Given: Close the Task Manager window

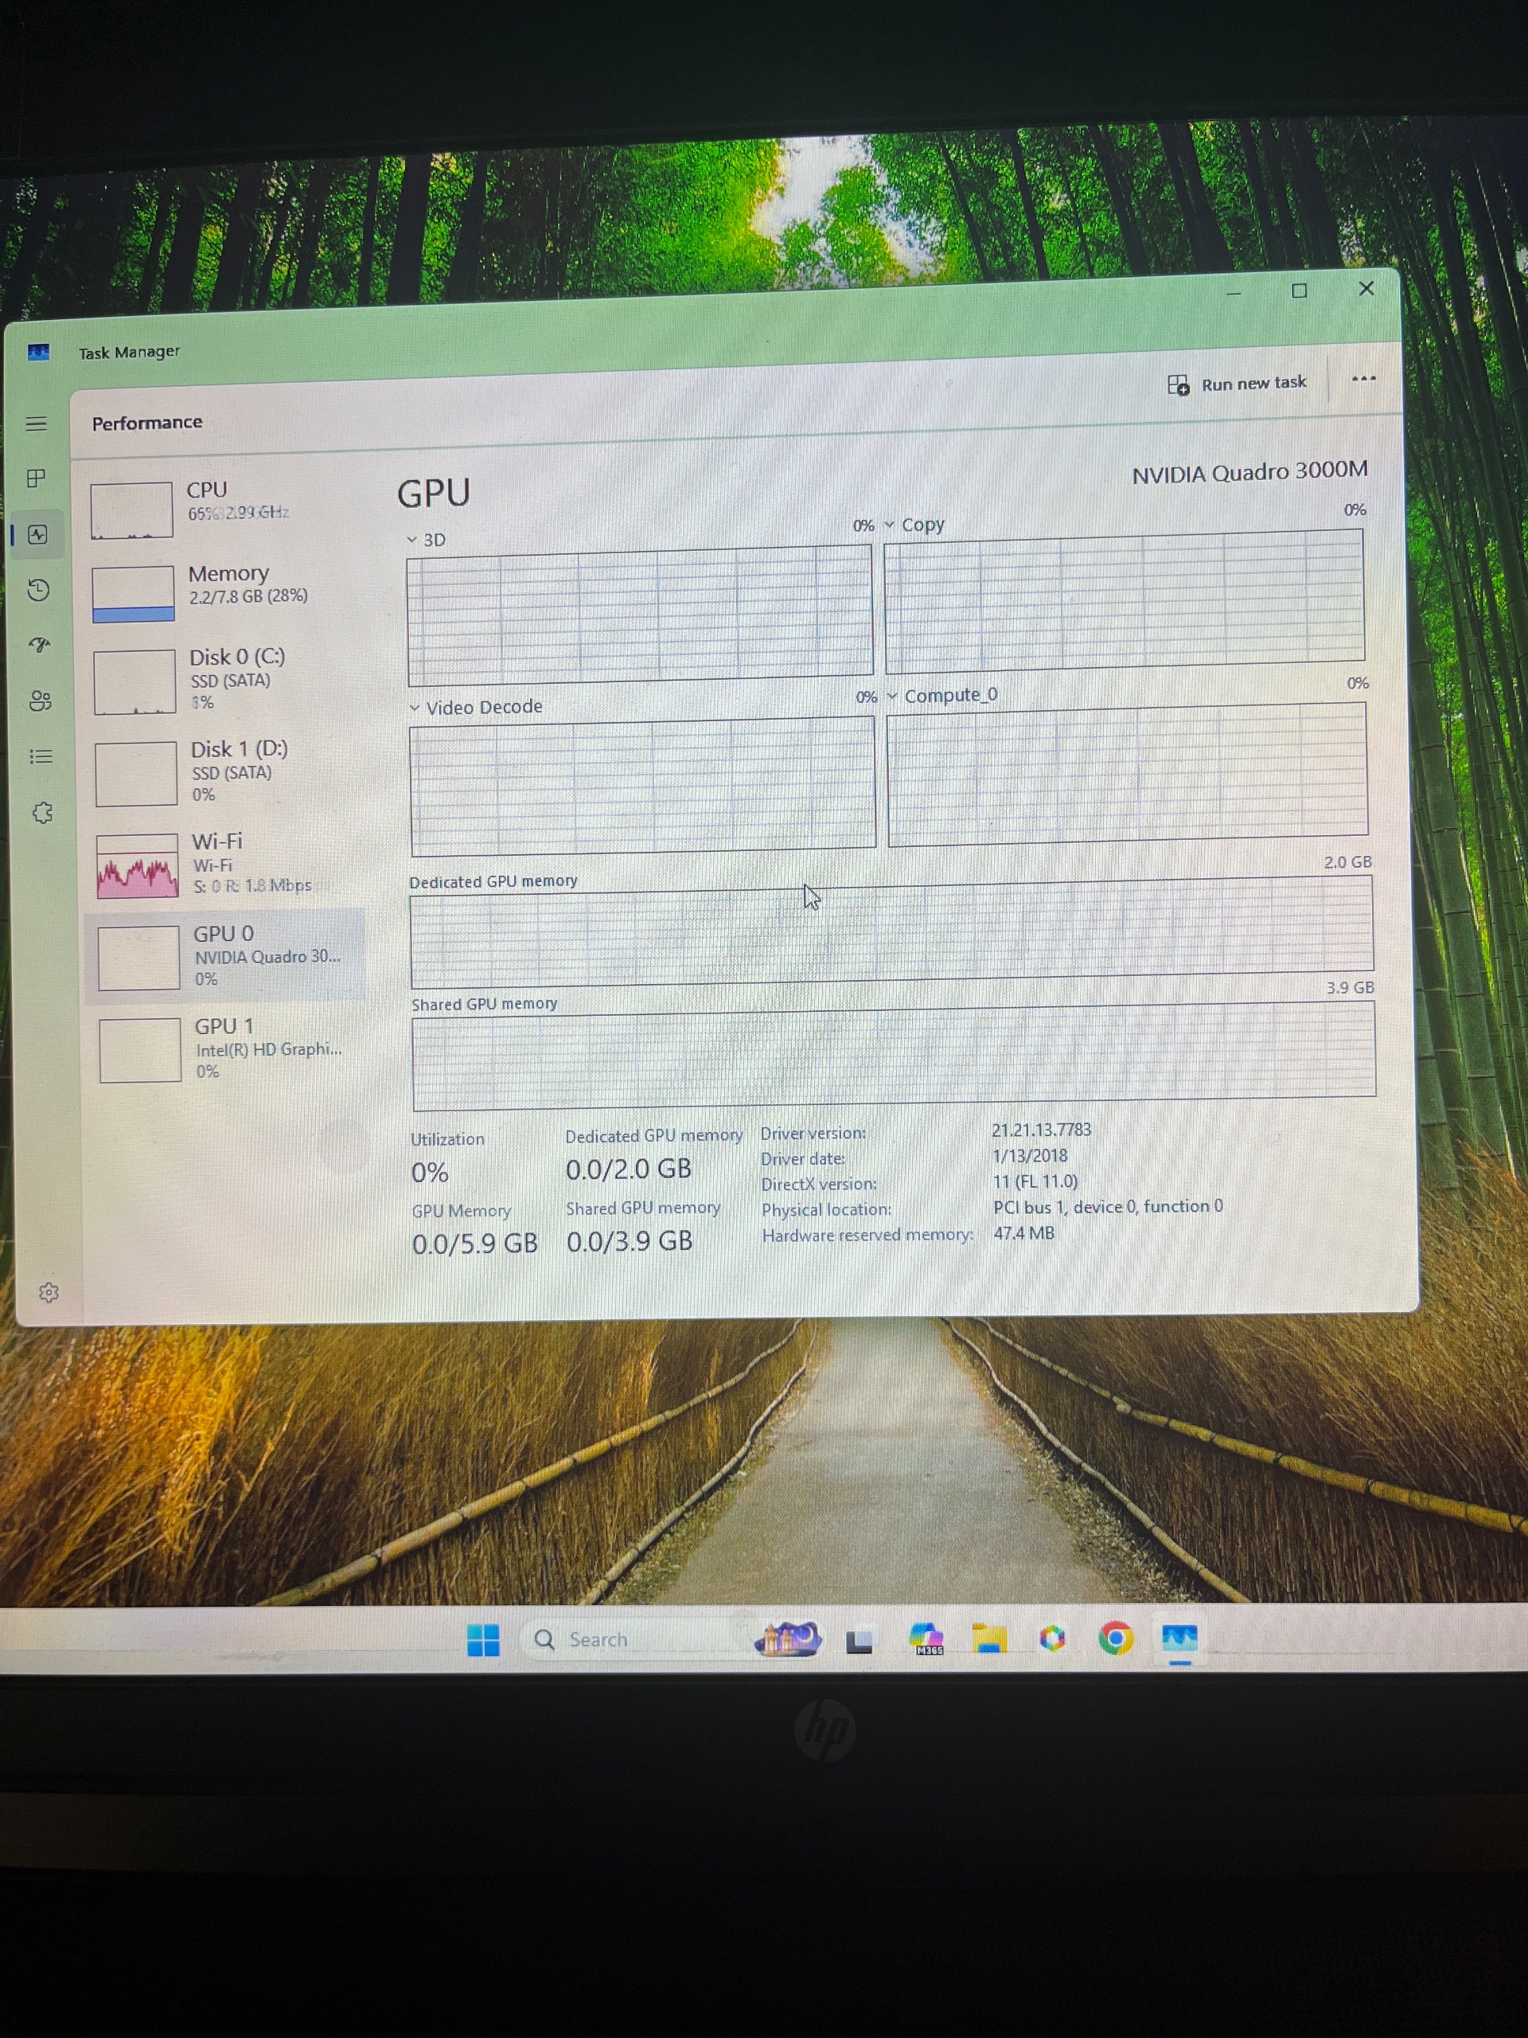Looking at the screenshot, I should 1366,288.
